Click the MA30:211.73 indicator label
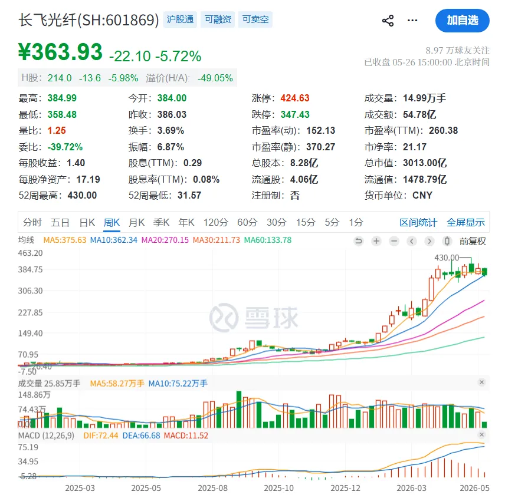This screenshot has width=505, height=498. coord(217,240)
